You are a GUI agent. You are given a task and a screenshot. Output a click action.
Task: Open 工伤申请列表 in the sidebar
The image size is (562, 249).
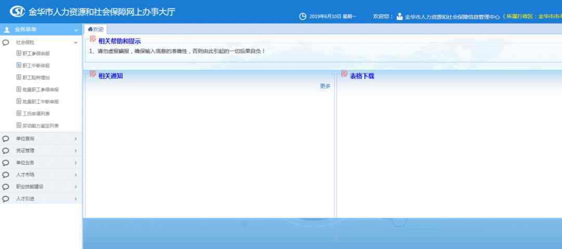pyautogui.click(x=36, y=113)
